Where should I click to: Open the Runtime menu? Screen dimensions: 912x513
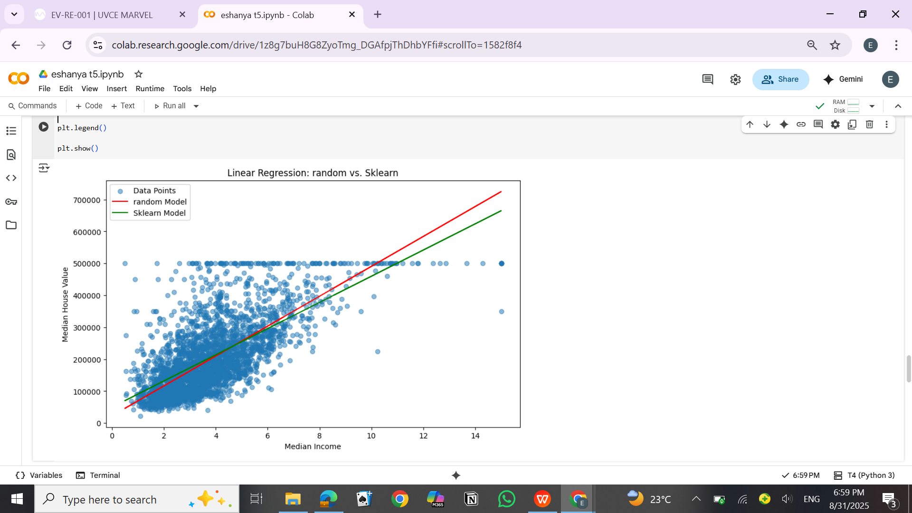(150, 89)
